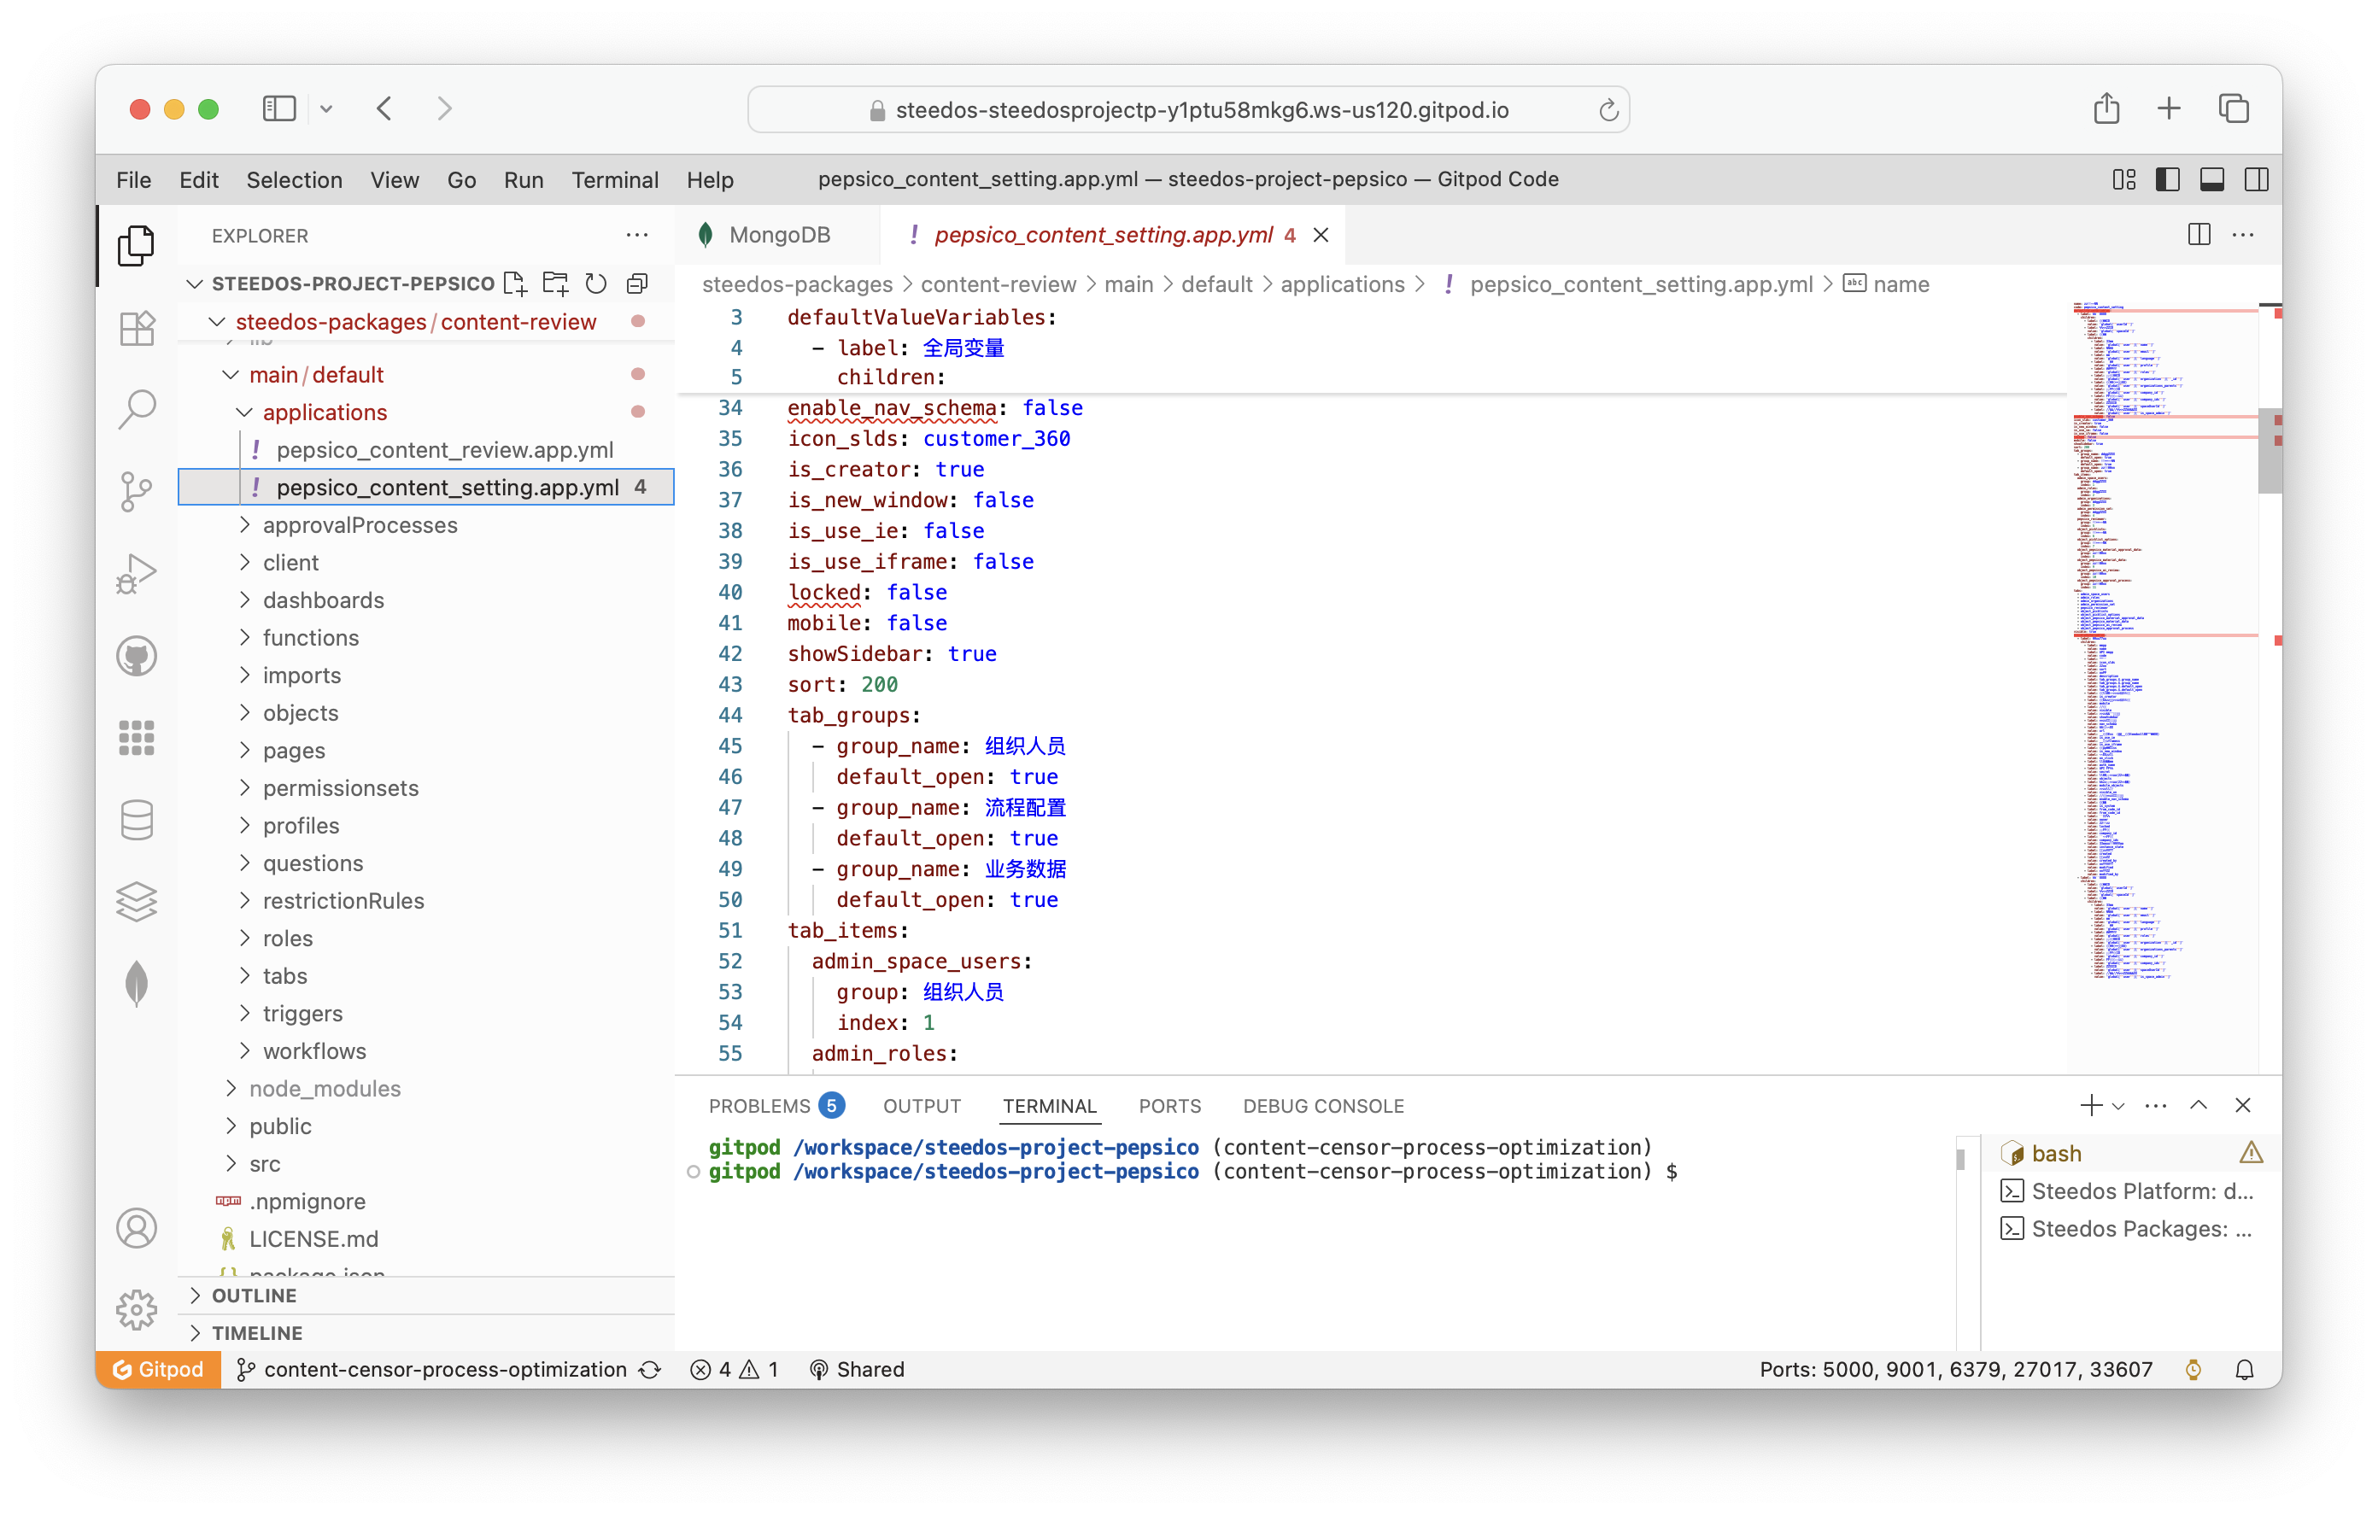Switch to the DEBUG CONSOLE tab
Screen dimensions: 2378x1515
1322,1105
